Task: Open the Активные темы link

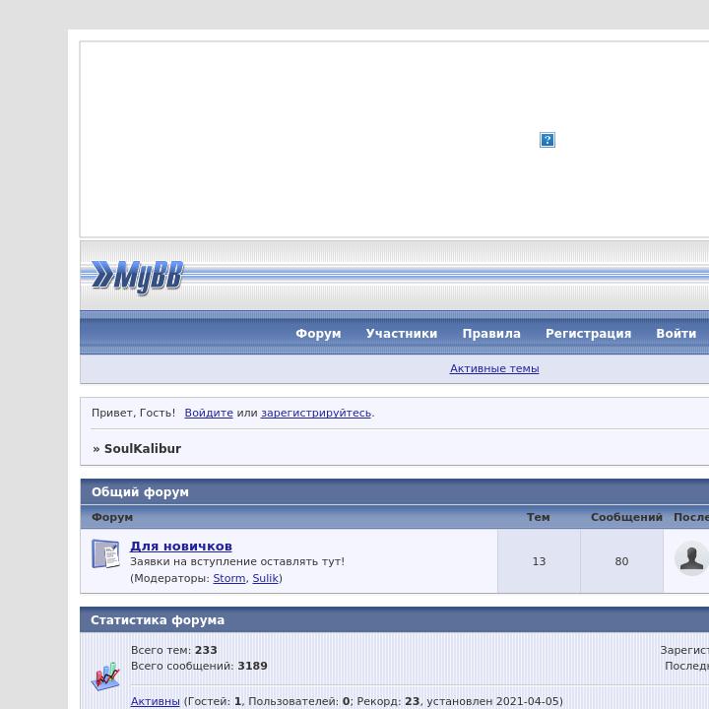Action: (x=494, y=368)
